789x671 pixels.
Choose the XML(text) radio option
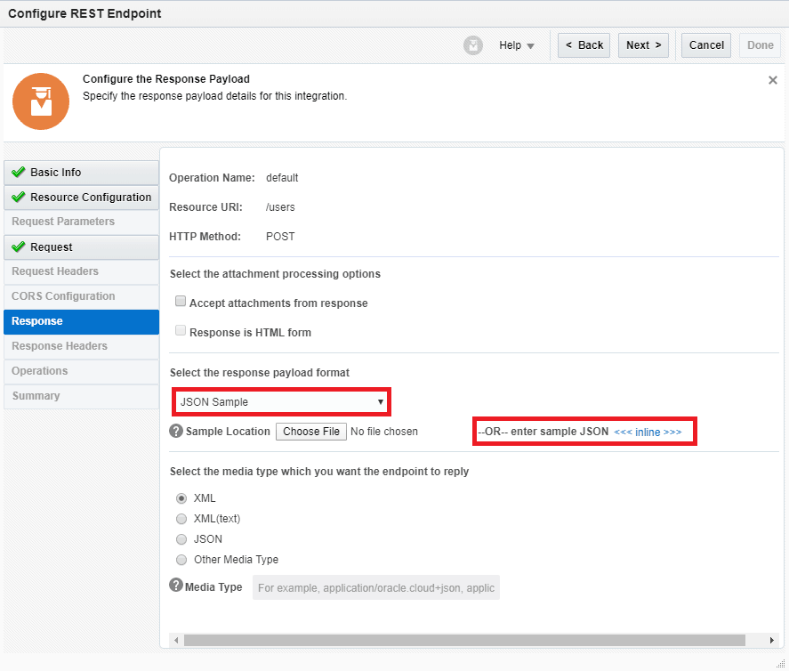[181, 519]
